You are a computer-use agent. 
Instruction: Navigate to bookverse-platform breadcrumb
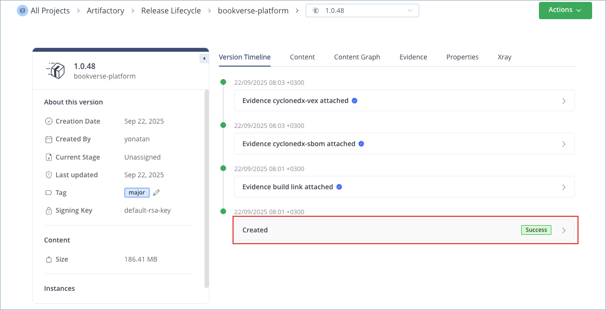pos(253,11)
